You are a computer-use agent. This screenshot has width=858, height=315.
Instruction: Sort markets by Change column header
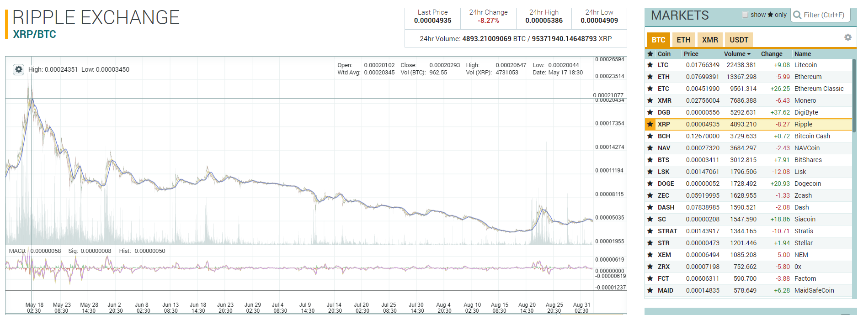point(772,54)
